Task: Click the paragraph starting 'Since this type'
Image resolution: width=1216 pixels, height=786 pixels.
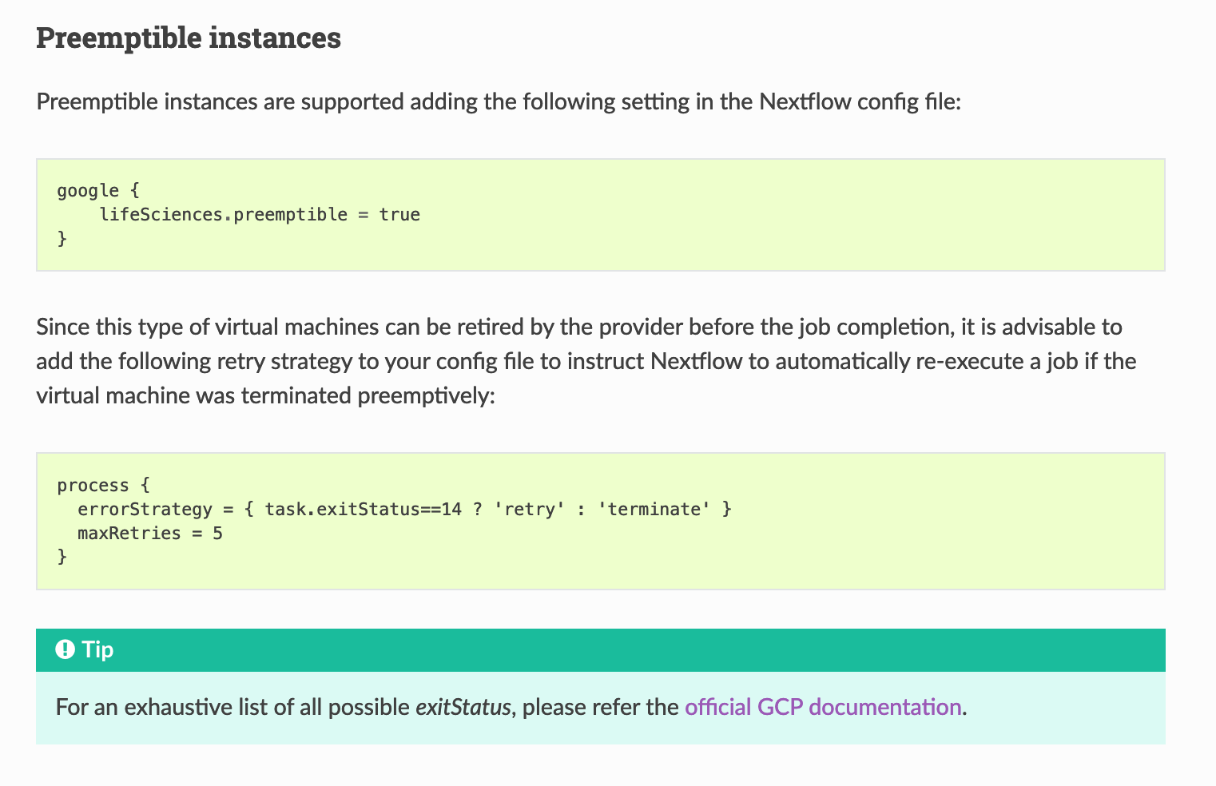Action: click(586, 361)
